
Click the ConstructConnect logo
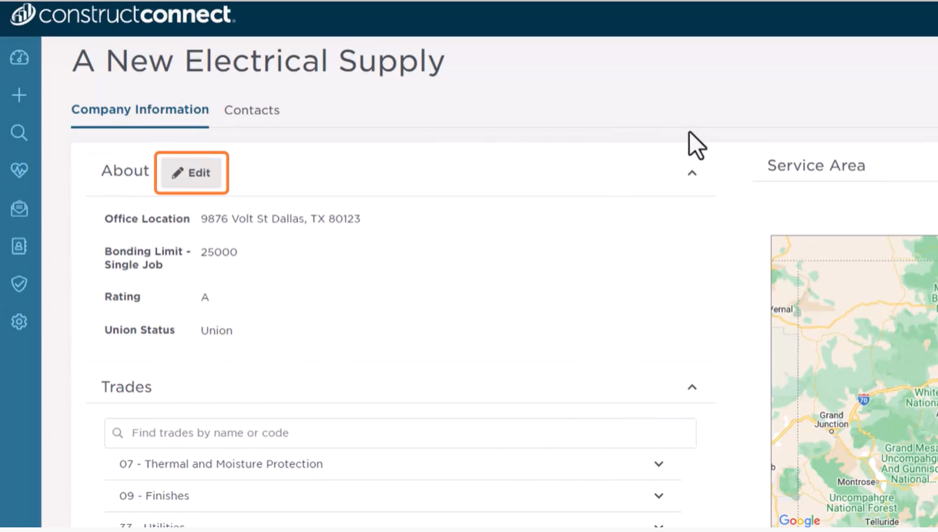point(123,15)
